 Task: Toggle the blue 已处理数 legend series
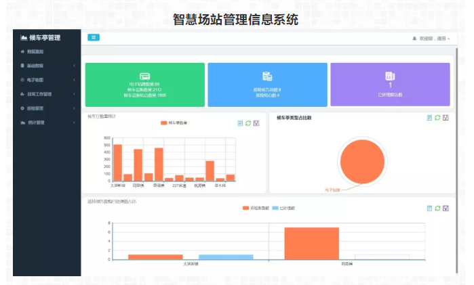coord(283,208)
